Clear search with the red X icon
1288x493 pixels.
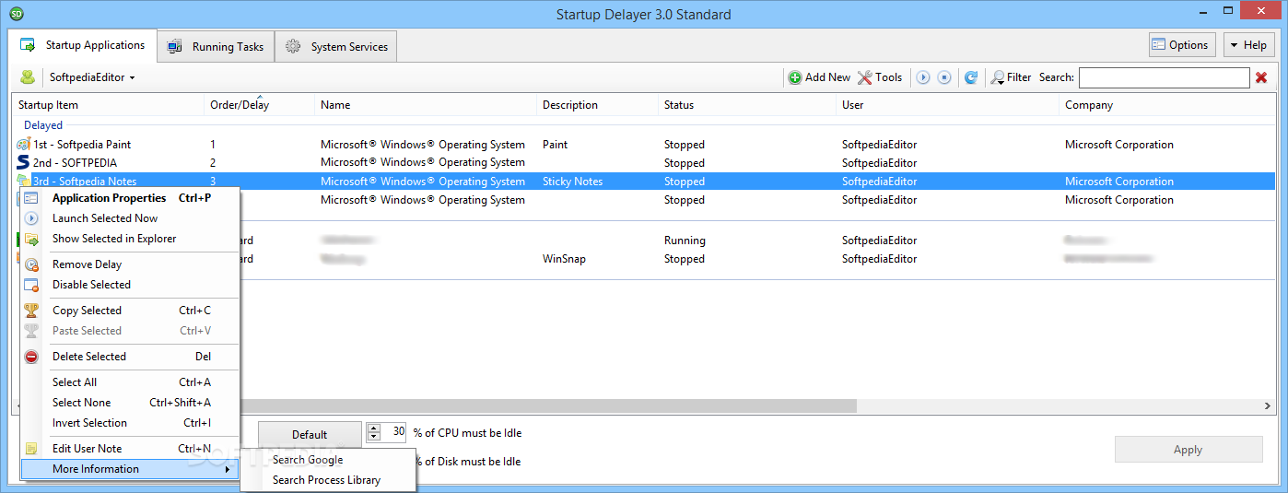coord(1261,77)
